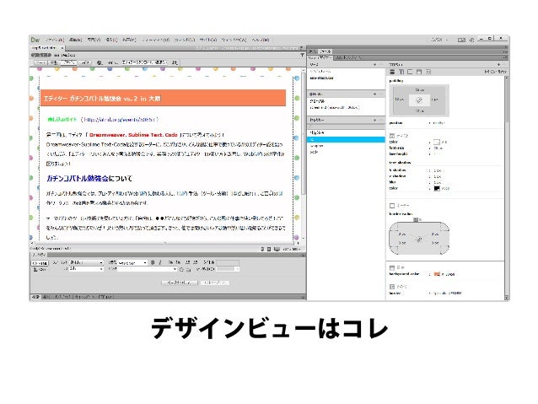The image size is (538, 404).
Task: Switch to Code view button
Action: click(x=40, y=62)
